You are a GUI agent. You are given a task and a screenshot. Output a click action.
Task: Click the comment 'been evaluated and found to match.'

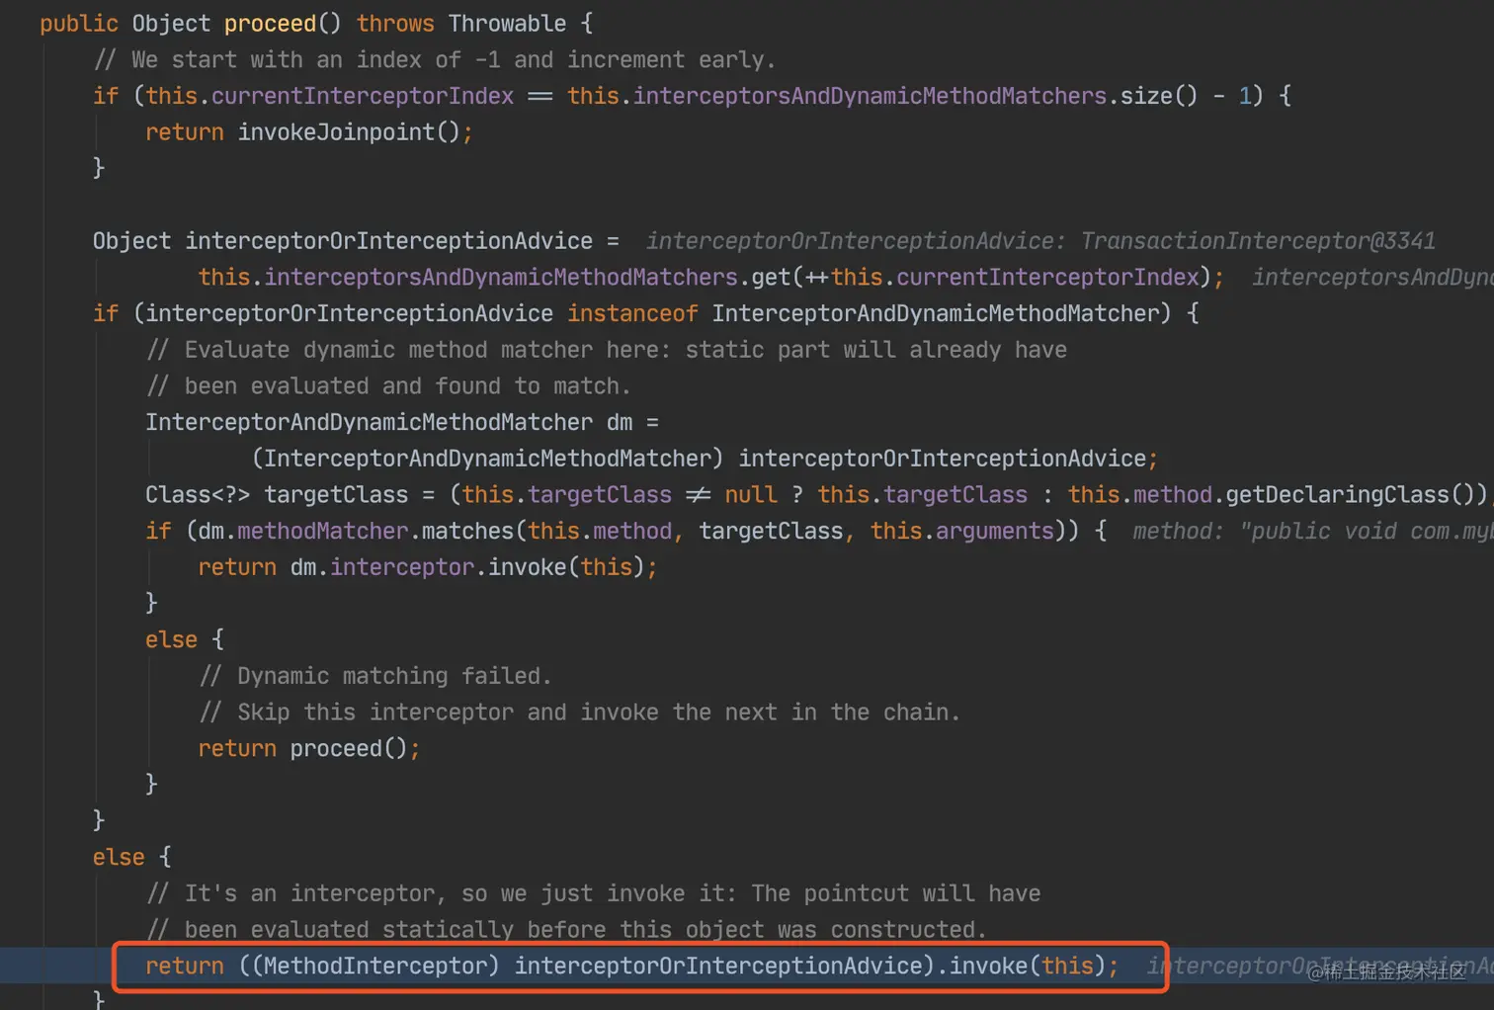[388, 386]
